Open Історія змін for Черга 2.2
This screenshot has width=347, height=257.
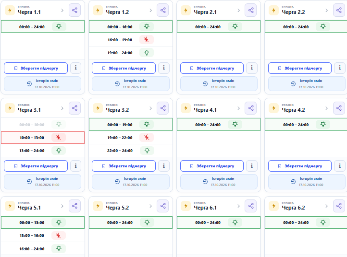tap(307, 84)
